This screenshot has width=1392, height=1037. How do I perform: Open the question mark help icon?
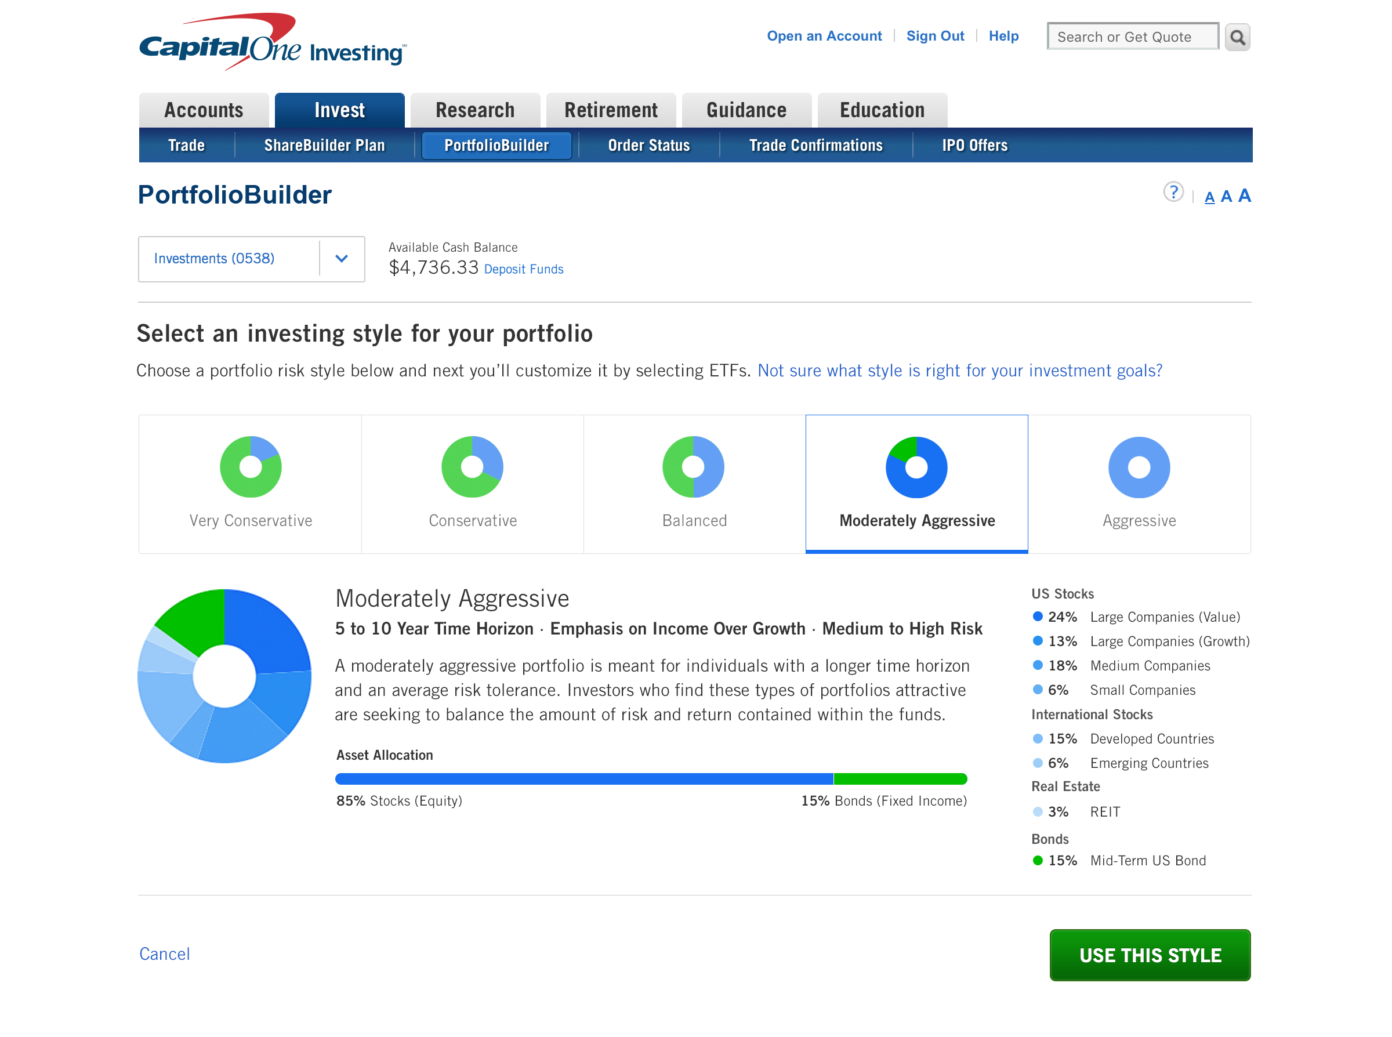tap(1172, 191)
